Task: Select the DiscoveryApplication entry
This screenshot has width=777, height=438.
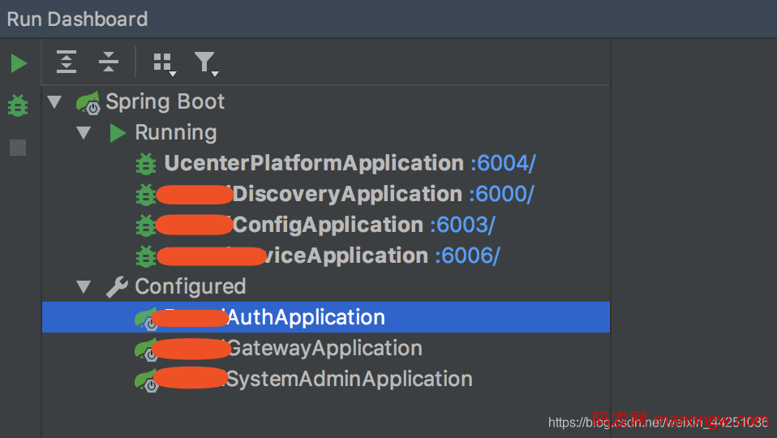Action: tap(347, 195)
